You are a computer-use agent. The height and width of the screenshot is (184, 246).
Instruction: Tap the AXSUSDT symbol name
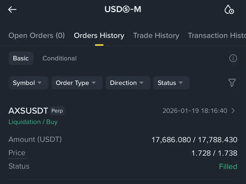tap(28, 111)
